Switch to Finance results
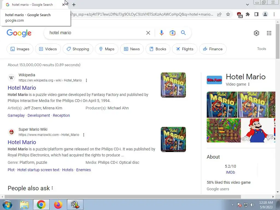Viewport: 280px width, 210px height. [213, 49]
